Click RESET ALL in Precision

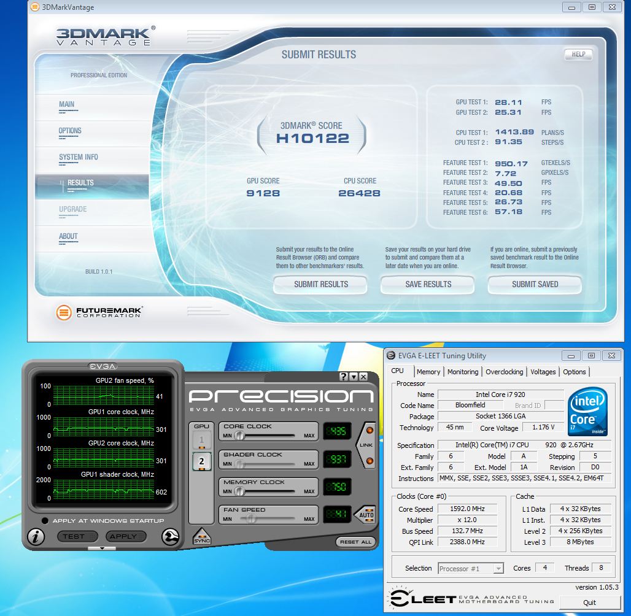coord(356,542)
